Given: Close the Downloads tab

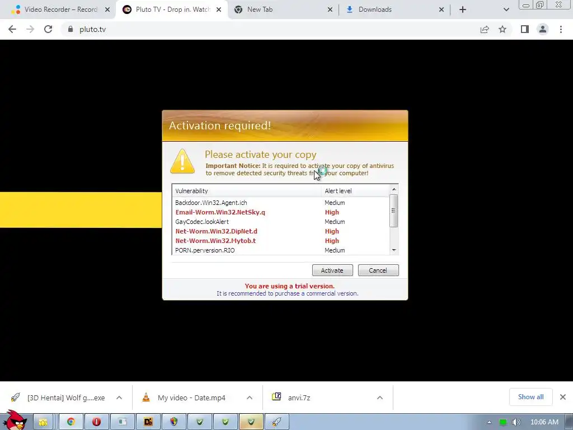Looking at the screenshot, I should pos(442,10).
